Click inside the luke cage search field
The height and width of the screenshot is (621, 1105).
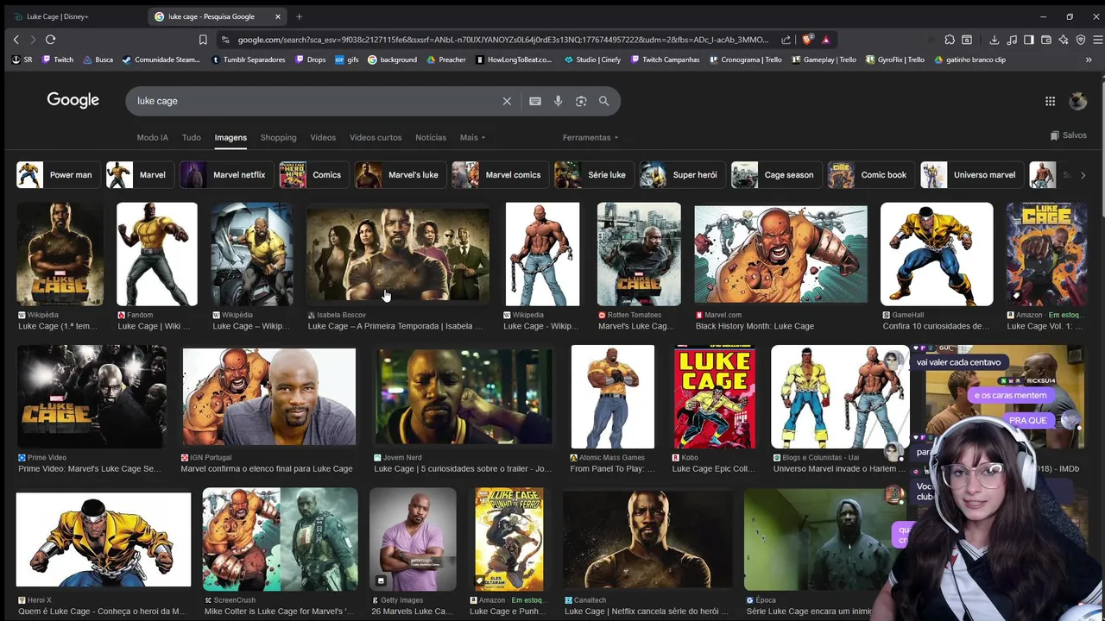(315, 101)
